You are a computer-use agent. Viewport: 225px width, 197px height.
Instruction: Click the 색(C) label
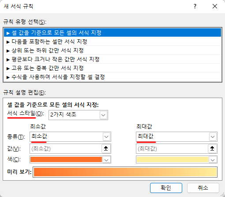click(14, 159)
